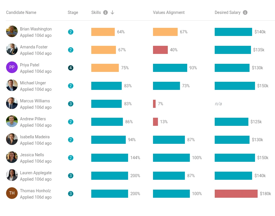Click Brian Washington's 64% skills bar
Image resolution: width=275 pixels, height=216 pixels.
[x=103, y=32]
